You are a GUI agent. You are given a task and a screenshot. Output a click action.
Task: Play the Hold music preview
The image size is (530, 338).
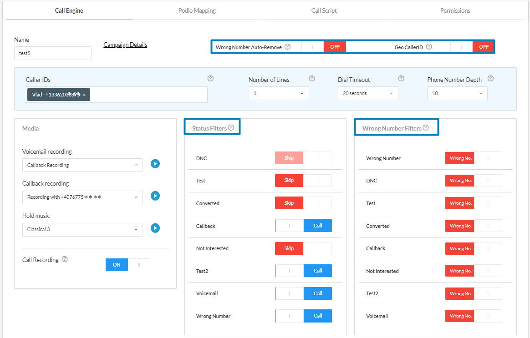[x=155, y=228]
